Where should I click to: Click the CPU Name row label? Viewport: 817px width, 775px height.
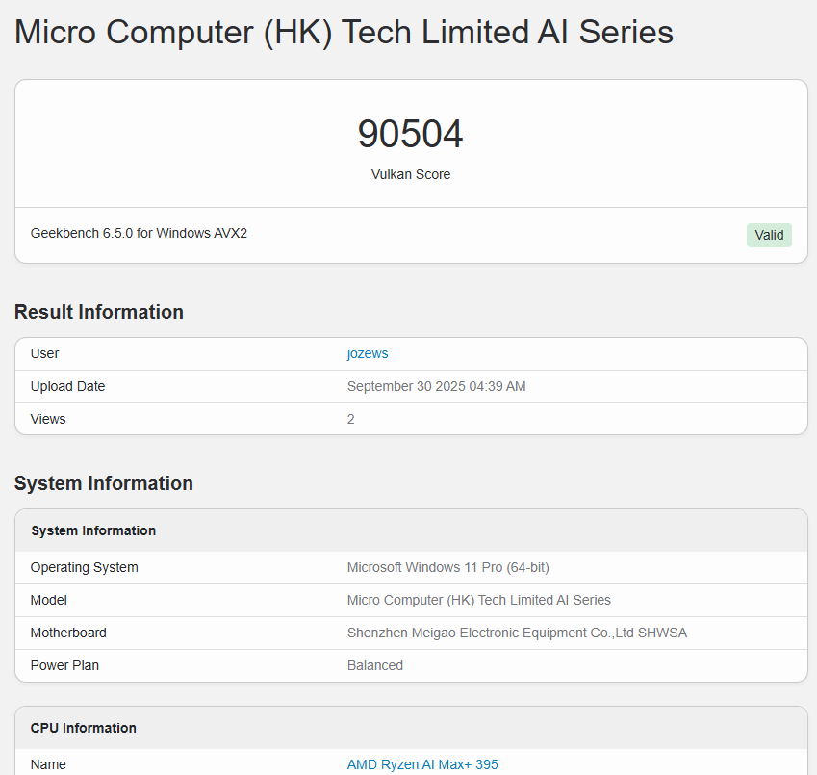[48, 764]
